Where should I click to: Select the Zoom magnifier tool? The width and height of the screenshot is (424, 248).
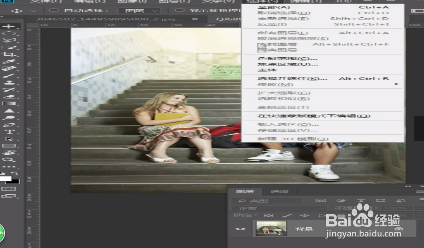[9, 160]
